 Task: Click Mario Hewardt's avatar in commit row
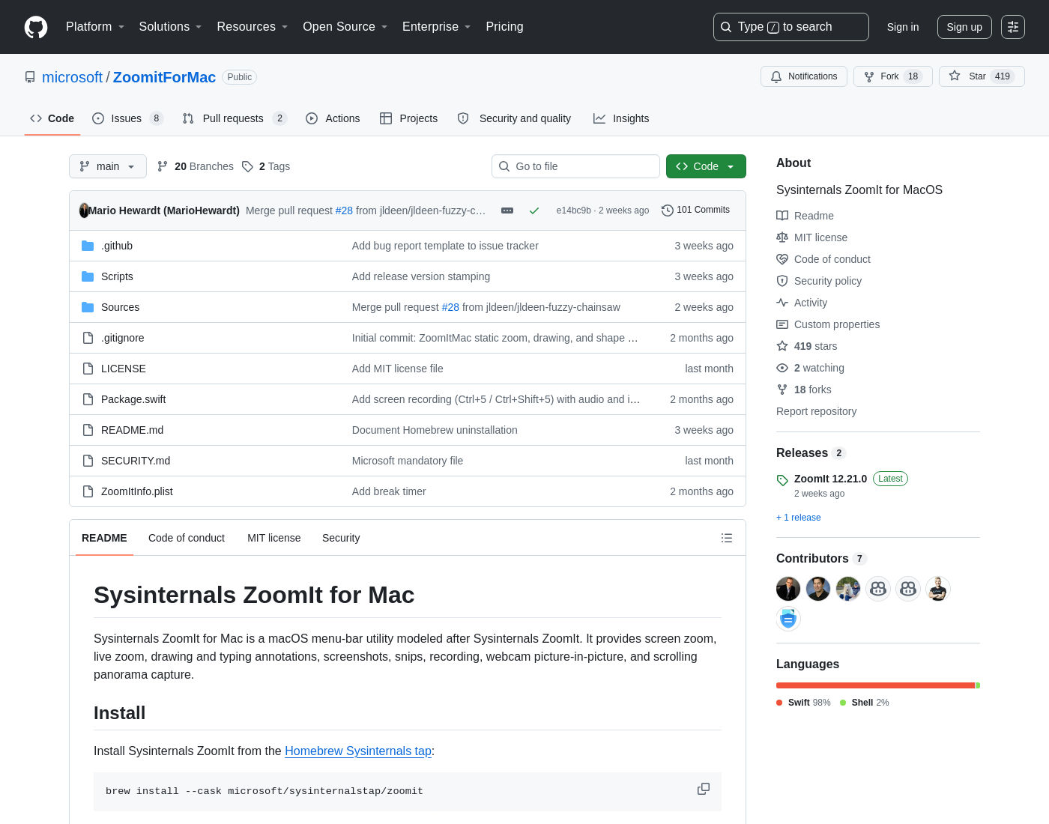pos(84,210)
